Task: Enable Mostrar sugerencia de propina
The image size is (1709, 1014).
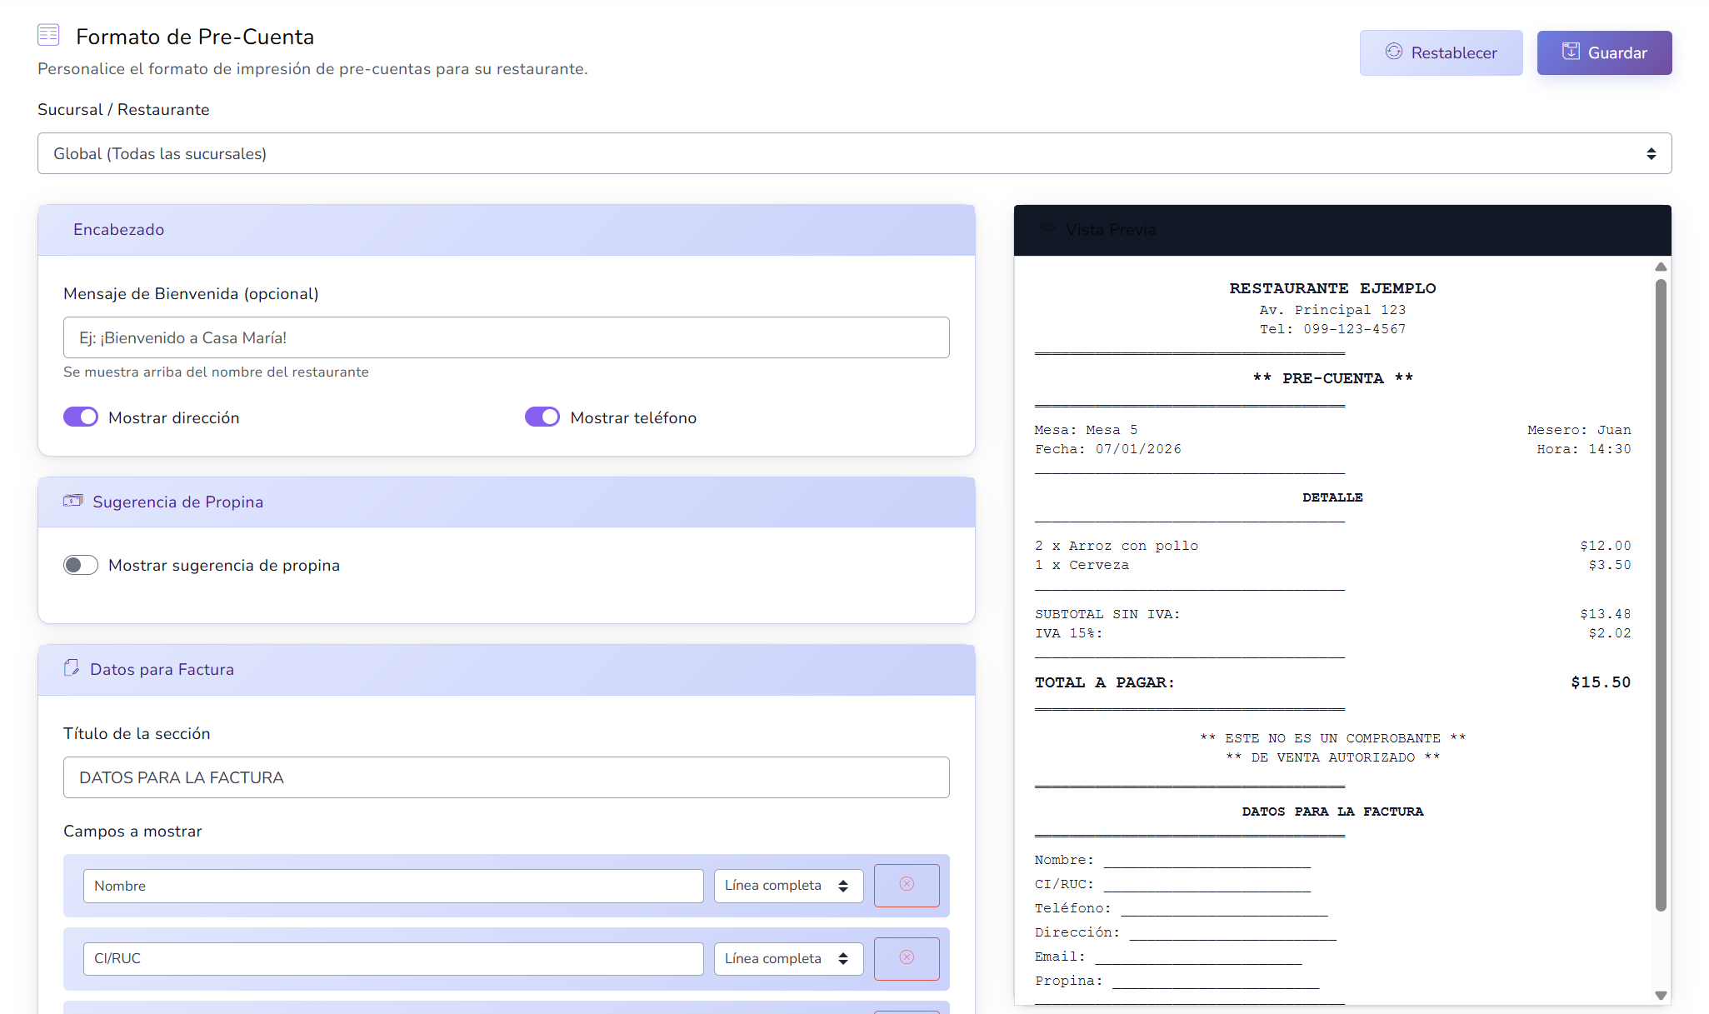Action: pos(81,565)
